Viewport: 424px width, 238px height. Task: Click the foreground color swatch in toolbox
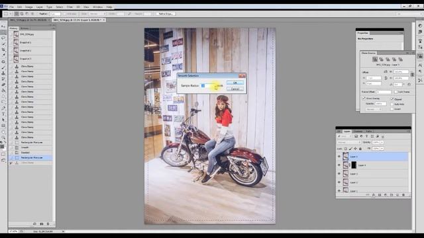[2, 147]
